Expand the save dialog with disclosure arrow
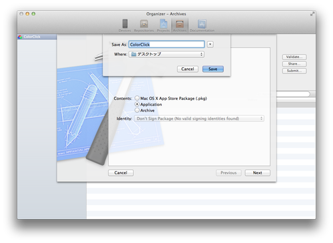333x243 pixels. [x=210, y=45]
